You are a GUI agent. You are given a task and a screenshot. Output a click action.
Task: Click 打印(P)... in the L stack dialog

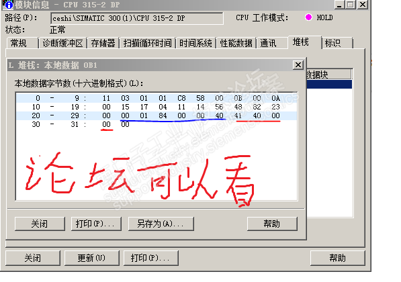point(96,224)
